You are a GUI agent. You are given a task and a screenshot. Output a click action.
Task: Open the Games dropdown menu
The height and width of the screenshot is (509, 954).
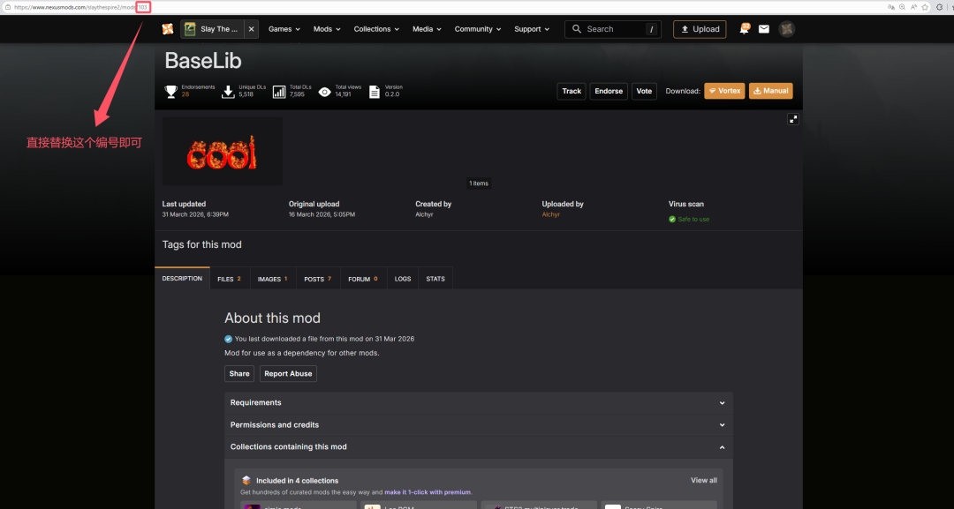tap(284, 29)
